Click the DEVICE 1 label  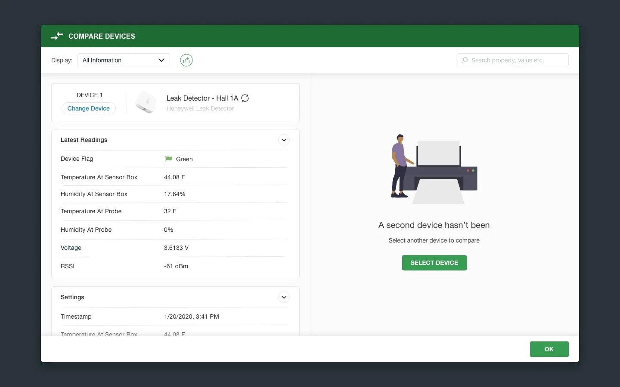pos(90,95)
